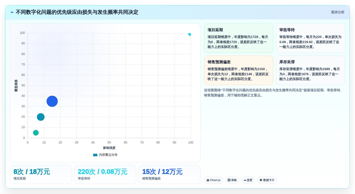Select the 进度 tag
The width and height of the screenshot is (355, 194).
point(248,180)
